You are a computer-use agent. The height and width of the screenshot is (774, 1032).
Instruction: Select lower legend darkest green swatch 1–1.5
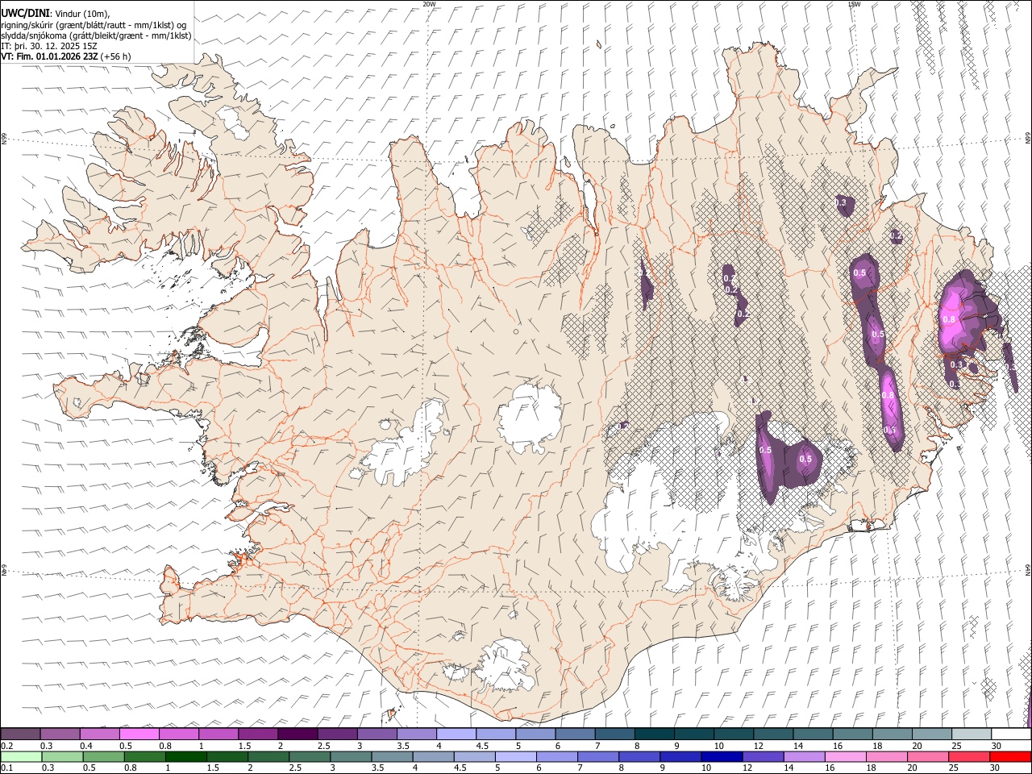pos(187,756)
